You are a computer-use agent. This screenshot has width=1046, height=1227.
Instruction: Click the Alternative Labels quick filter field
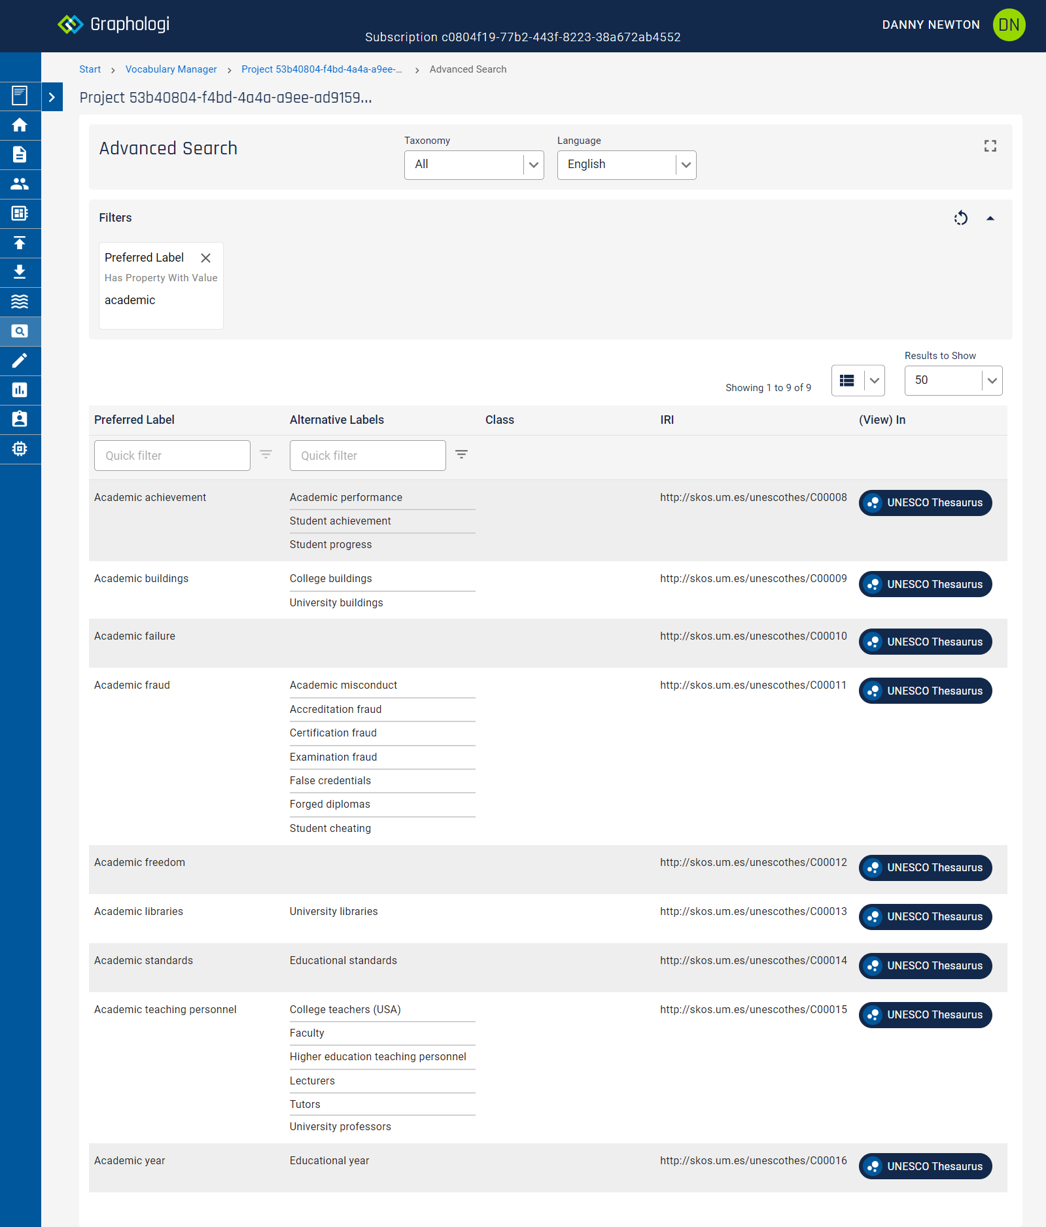click(368, 455)
